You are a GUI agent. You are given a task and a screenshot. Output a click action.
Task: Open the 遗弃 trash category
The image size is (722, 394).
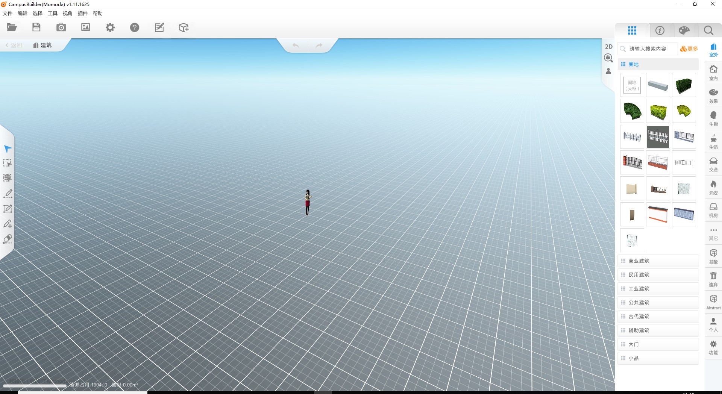pos(713,279)
